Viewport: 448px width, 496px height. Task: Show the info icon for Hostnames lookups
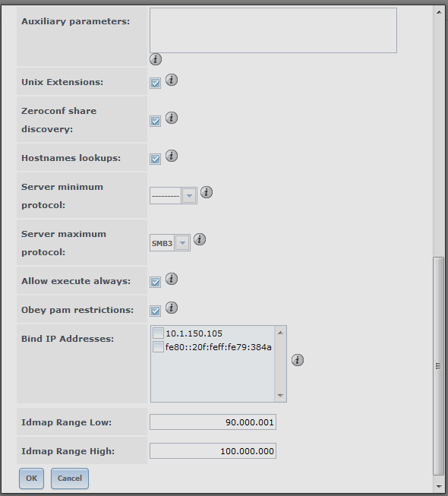tap(172, 156)
